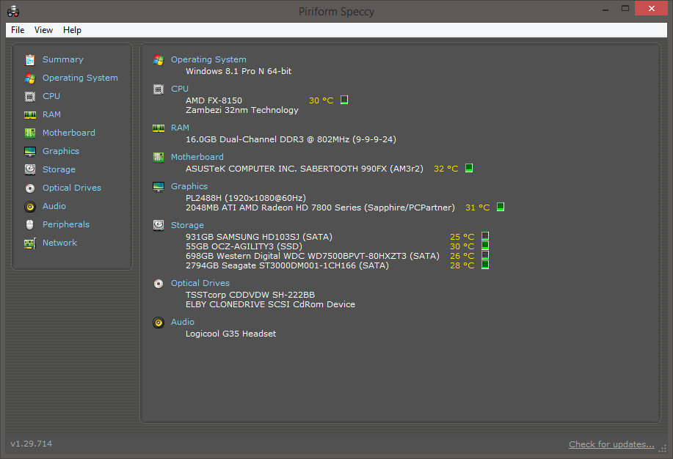Click the Graphics monitor icon in sidebar
673x459 pixels.
[x=30, y=151]
